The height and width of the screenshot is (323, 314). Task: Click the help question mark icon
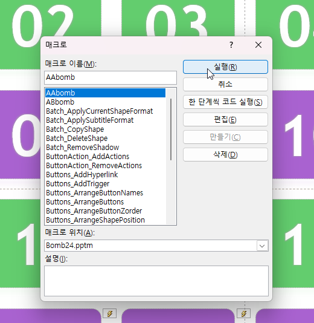click(231, 45)
